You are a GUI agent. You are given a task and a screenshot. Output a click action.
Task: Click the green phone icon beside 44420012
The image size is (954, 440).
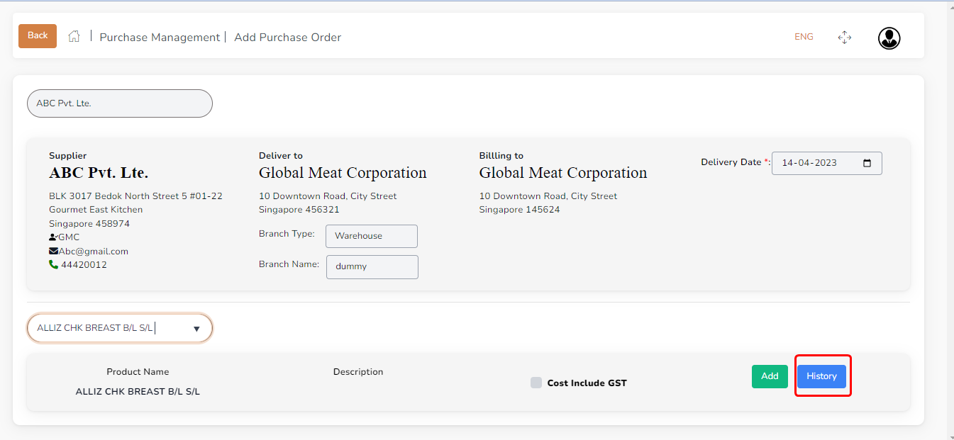pyautogui.click(x=53, y=265)
